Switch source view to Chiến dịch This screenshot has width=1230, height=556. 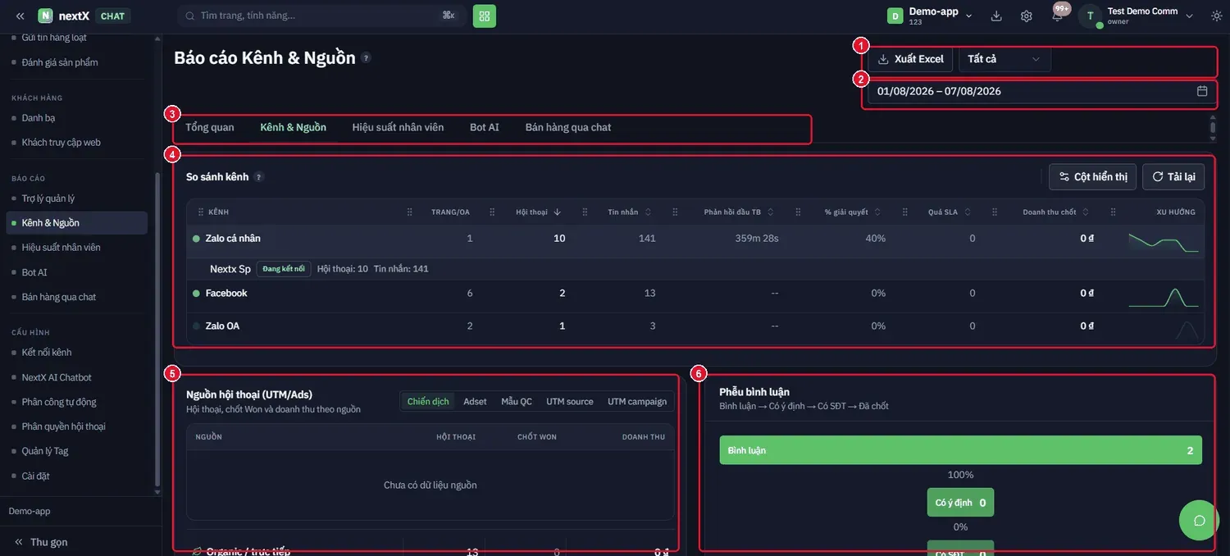428,401
